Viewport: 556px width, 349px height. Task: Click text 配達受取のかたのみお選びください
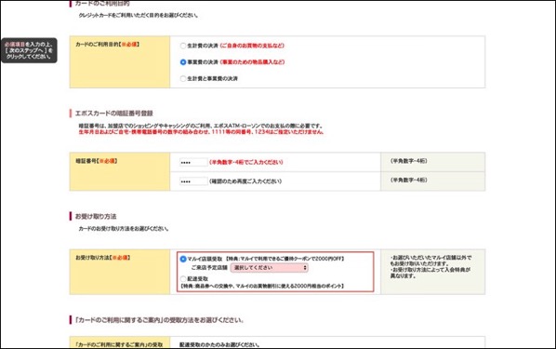point(219,344)
